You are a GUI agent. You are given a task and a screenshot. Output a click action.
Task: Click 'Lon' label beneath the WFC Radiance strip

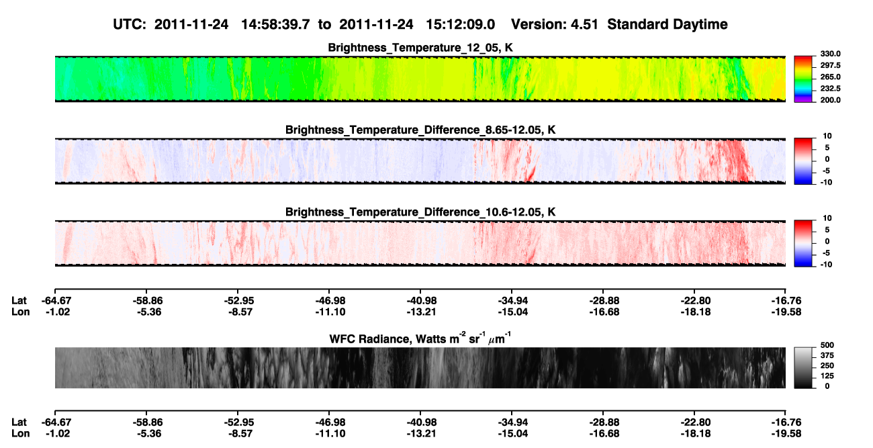point(21,433)
